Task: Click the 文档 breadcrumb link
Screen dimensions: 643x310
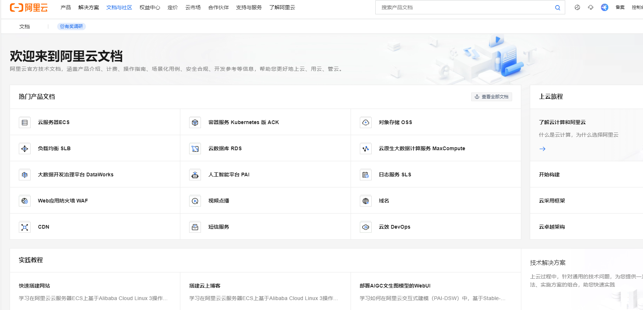Action: coord(25,27)
